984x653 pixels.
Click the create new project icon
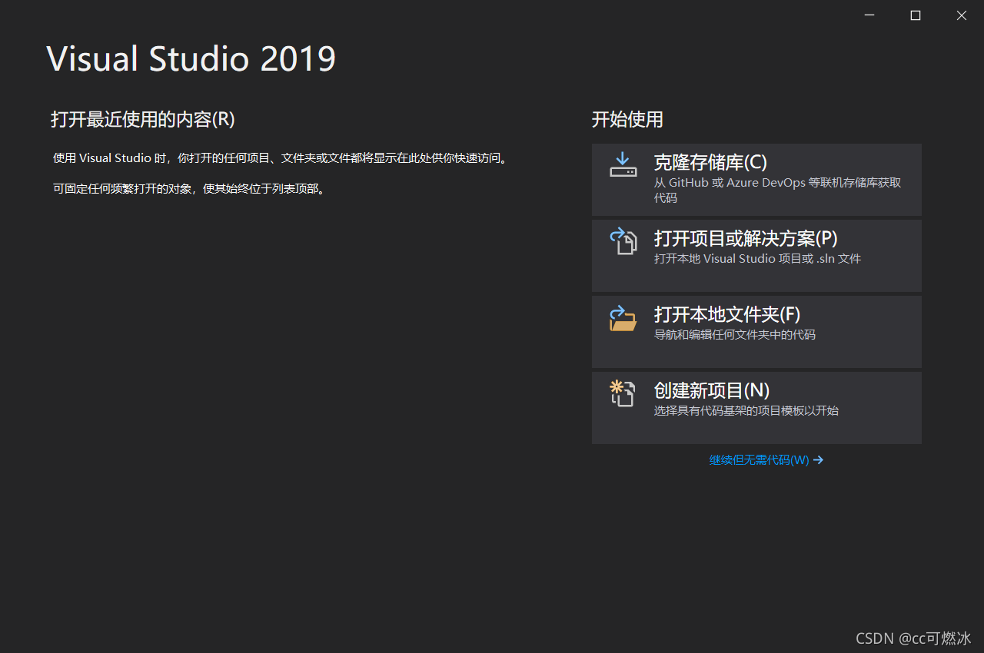623,393
